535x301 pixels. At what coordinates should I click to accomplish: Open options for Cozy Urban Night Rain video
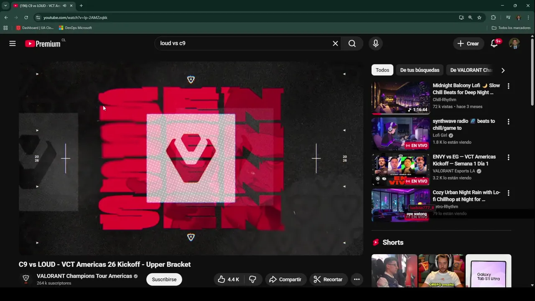click(508, 193)
